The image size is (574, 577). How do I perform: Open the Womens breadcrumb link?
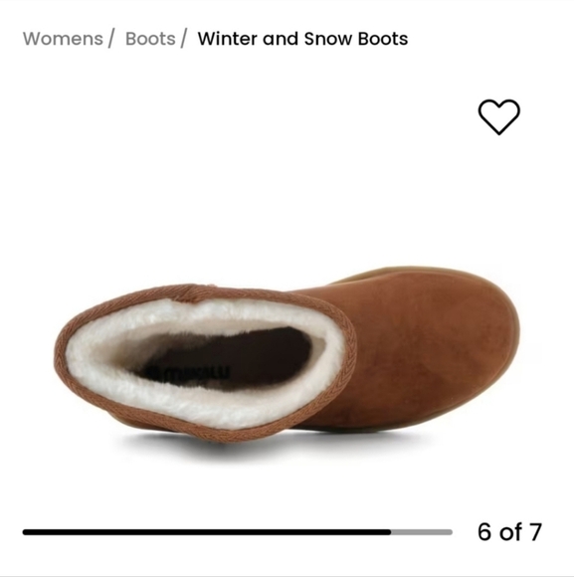point(63,39)
